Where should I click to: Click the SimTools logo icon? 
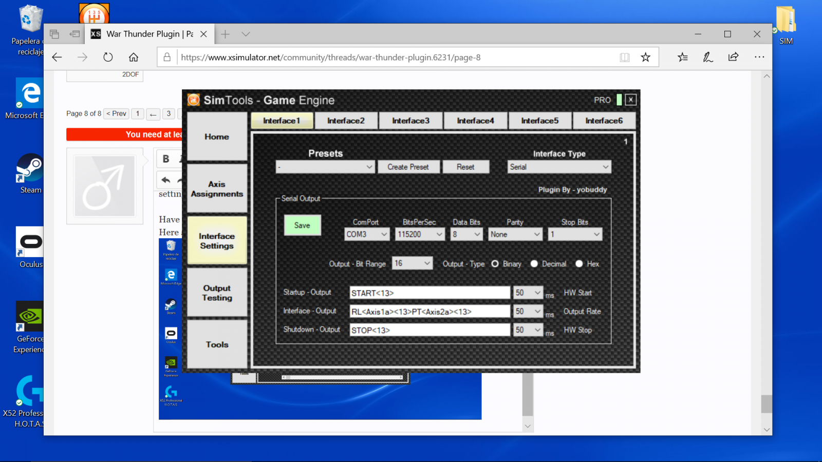point(194,100)
